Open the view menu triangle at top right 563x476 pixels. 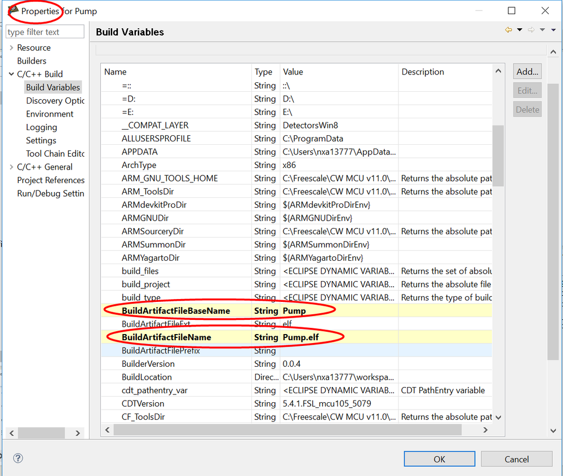coord(553,30)
